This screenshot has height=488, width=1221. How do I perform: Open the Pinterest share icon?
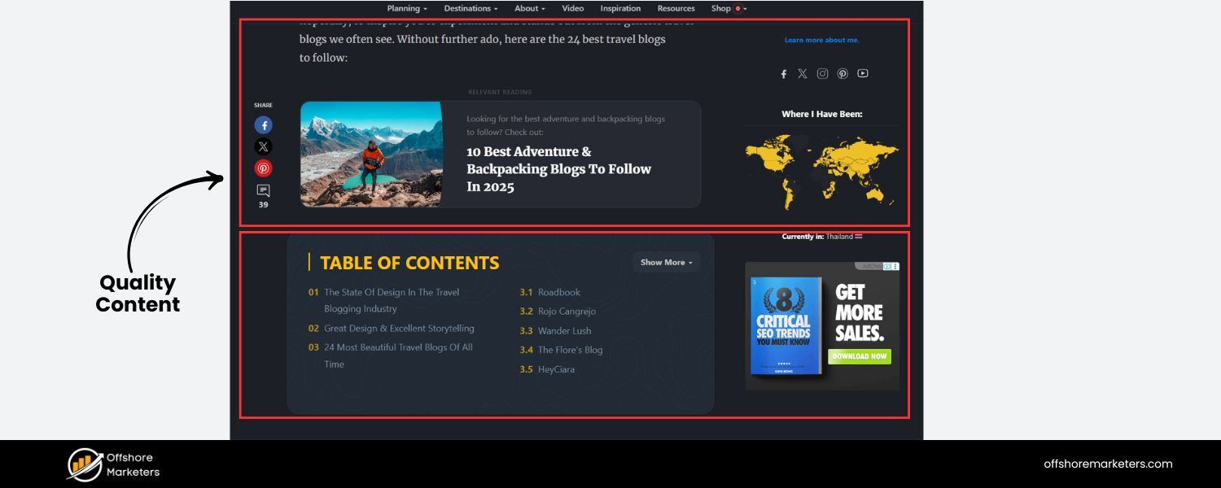coord(263,168)
